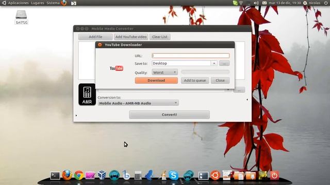
Task: Launch VirtualBox from the dock
Action: [x=102, y=175]
